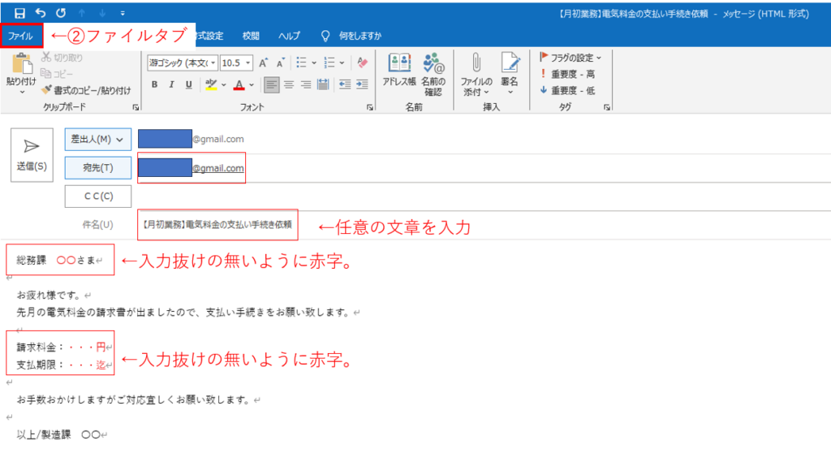Switch to the ヘルプ tab
831x449 pixels.
tap(289, 36)
